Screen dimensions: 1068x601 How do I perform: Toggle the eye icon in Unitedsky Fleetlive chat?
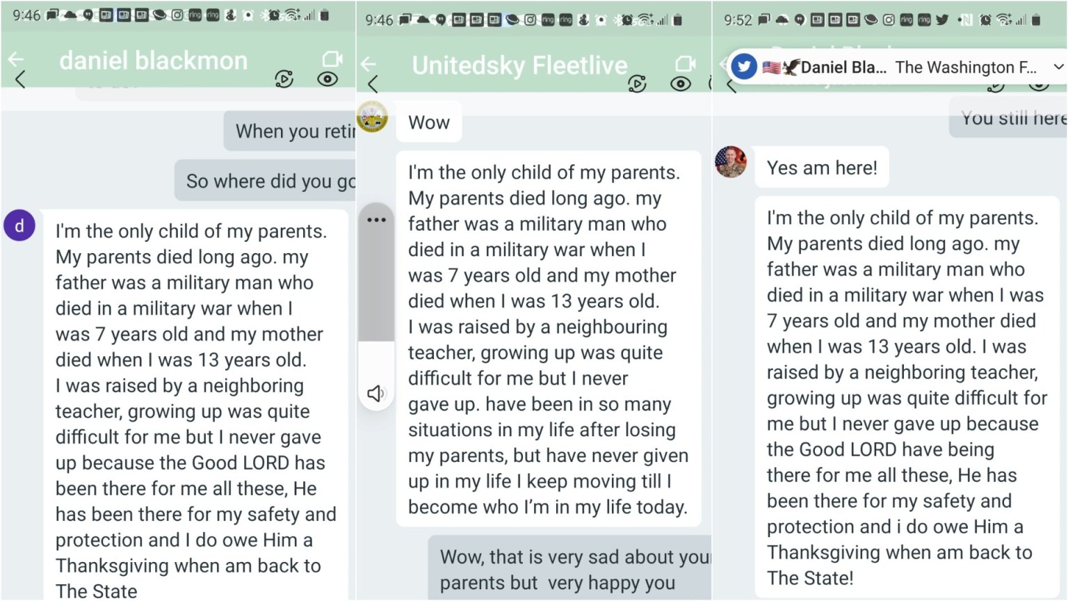(x=680, y=84)
